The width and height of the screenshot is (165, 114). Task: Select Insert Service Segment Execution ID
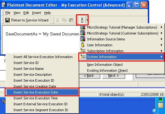point(41,110)
